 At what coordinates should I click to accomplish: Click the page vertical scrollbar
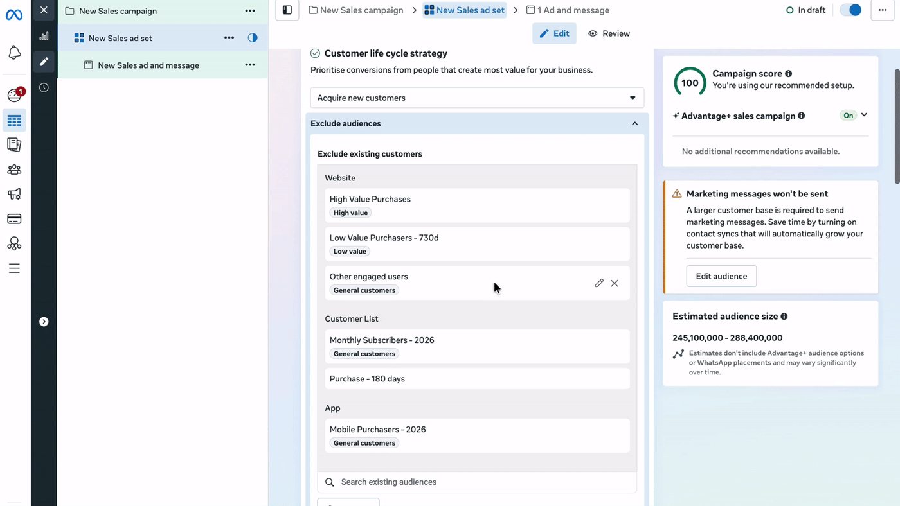(x=897, y=125)
